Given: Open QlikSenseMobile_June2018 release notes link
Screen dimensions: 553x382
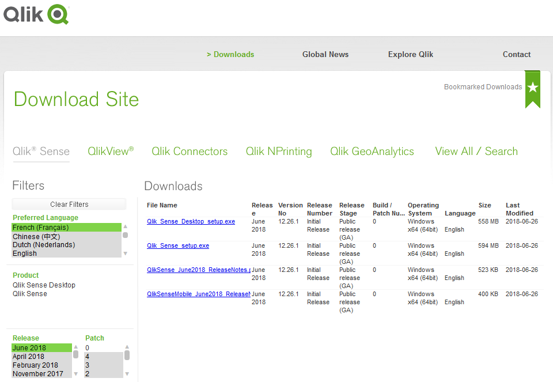Looking at the screenshot, I should (x=199, y=294).
